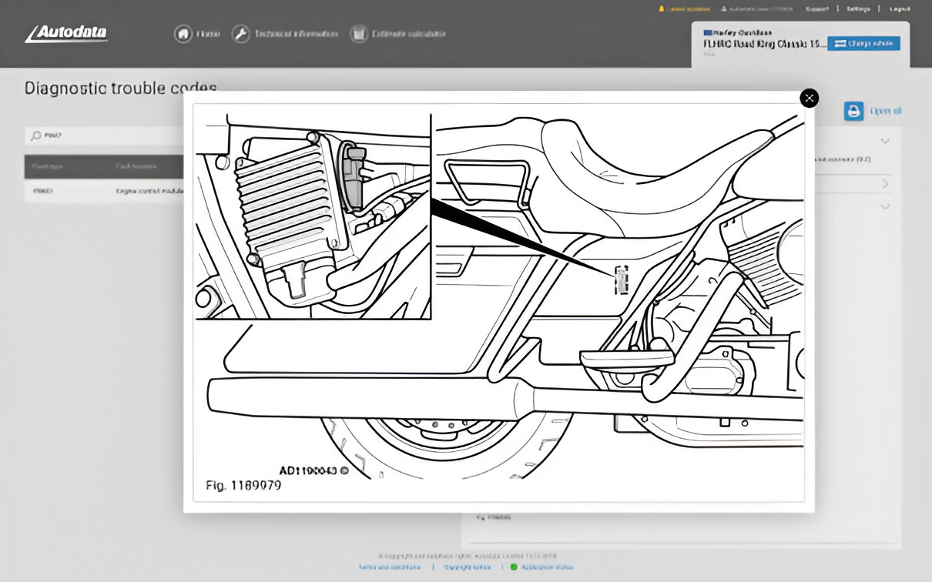932x582 pixels.
Task: Click the ECM inset diagram image
Action: click(312, 216)
